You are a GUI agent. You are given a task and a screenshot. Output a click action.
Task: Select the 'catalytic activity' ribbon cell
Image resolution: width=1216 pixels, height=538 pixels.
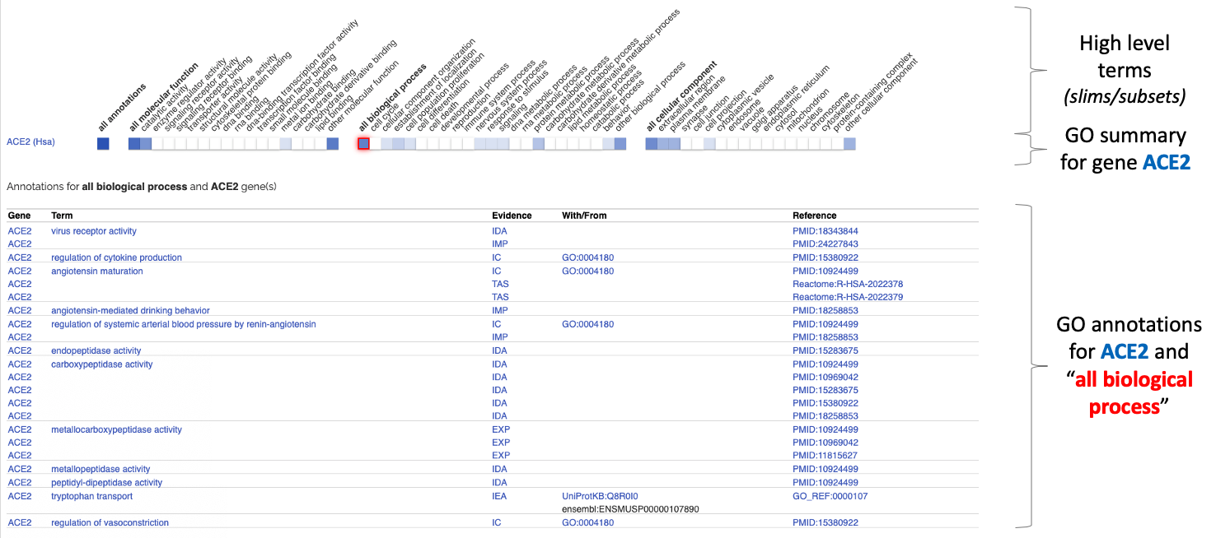click(x=146, y=144)
